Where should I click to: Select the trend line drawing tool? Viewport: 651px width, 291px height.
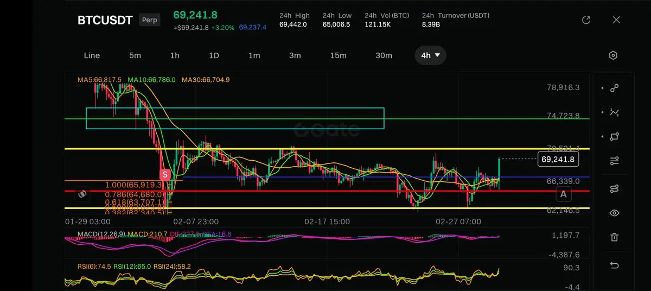(x=614, y=88)
